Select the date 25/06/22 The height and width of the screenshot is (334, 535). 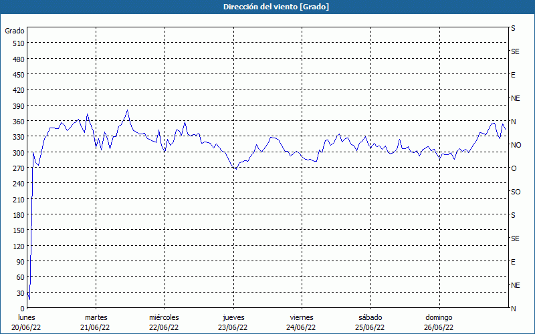pos(370,327)
